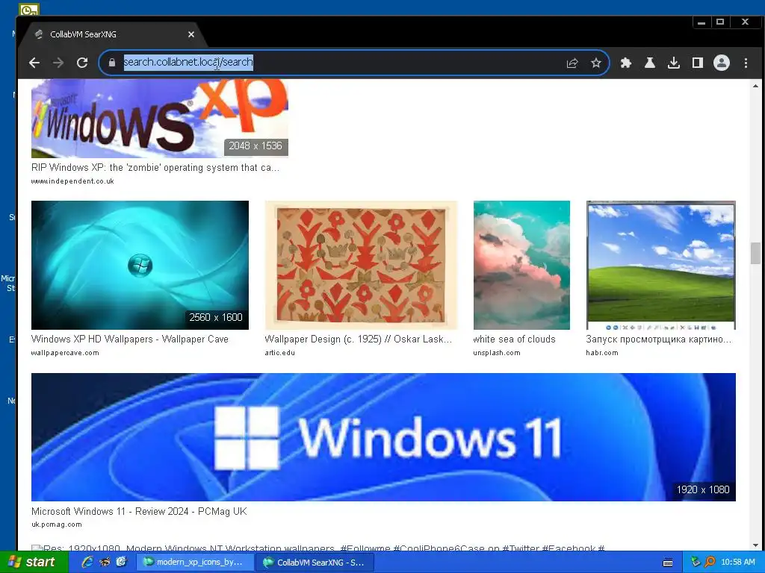
Task: Open the RIP Windows XP zombie article link
Action: click(155, 168)
